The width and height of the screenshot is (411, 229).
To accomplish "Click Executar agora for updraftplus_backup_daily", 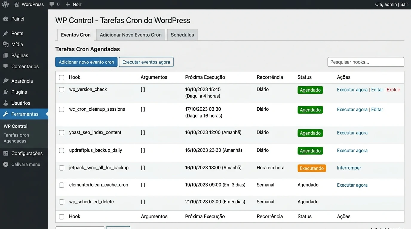I will click(x=352, y=151).
